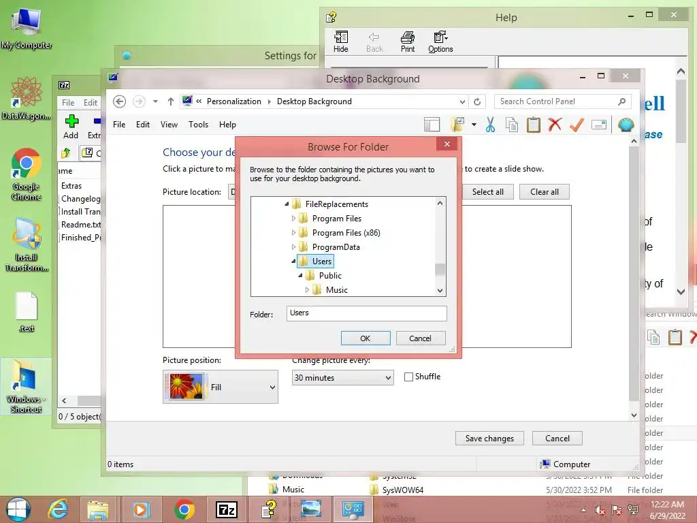This screenshot has width=697, height=523.
Task: Collapse the Users folder node
Action: click(293, 261)
